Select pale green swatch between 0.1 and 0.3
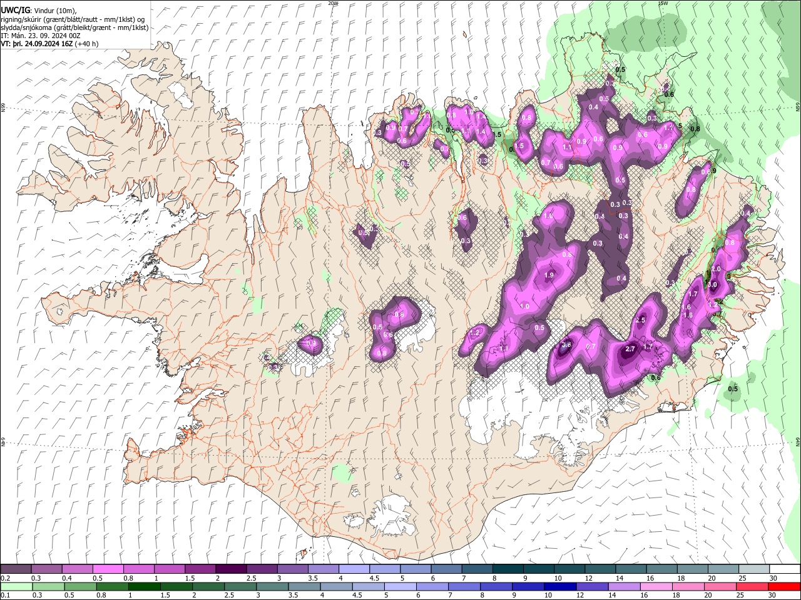 click(16, 586)
